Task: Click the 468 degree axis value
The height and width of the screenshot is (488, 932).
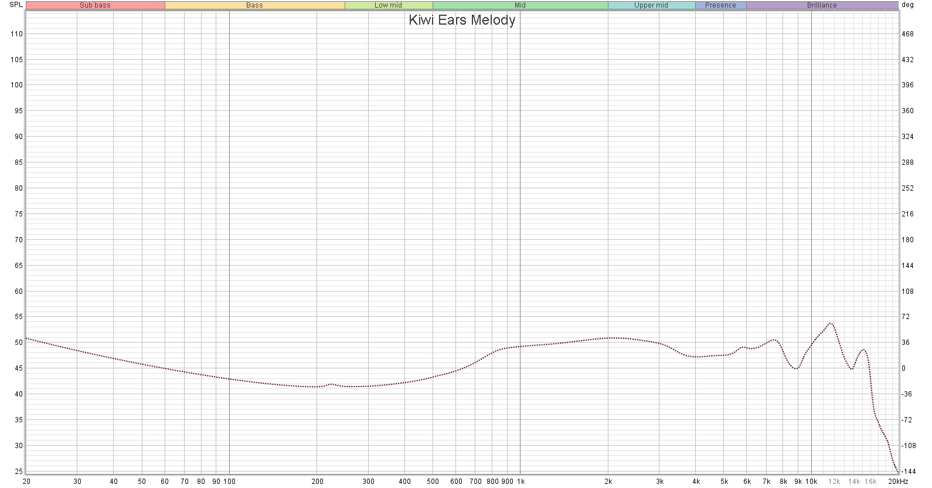Action: coord(907,34)
